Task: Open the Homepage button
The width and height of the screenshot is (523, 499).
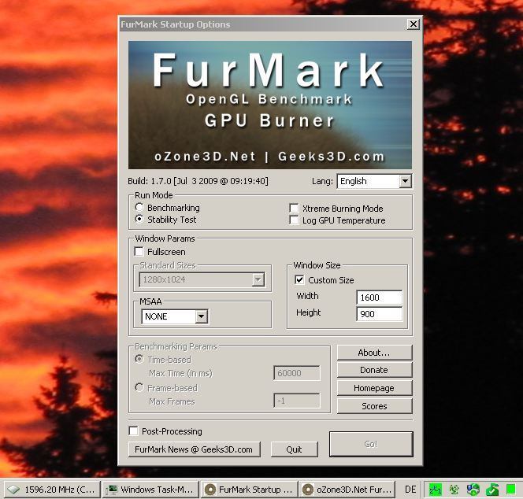Action: pyautogui.click(x=375, y=388)
